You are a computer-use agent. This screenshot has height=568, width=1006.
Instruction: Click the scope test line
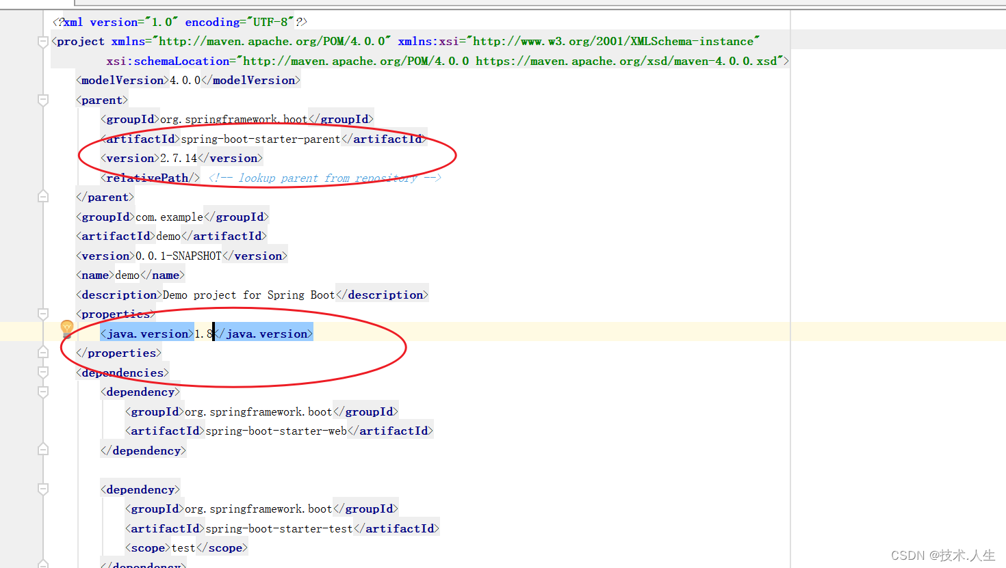click(187, 547)
